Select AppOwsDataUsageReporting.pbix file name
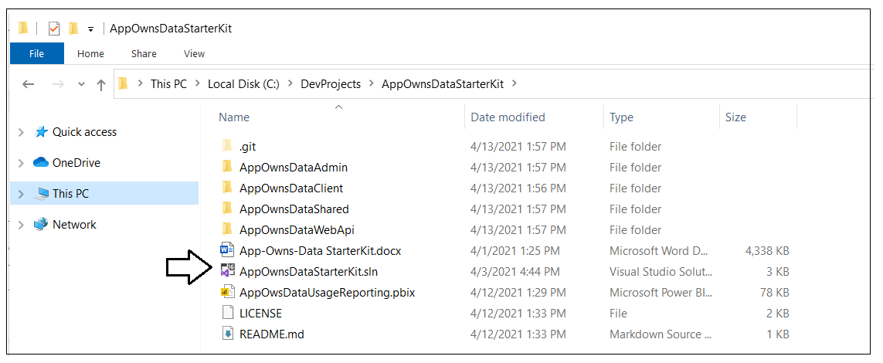The width and height of the screenshot is (883, 363). click(x=328, y=292)
